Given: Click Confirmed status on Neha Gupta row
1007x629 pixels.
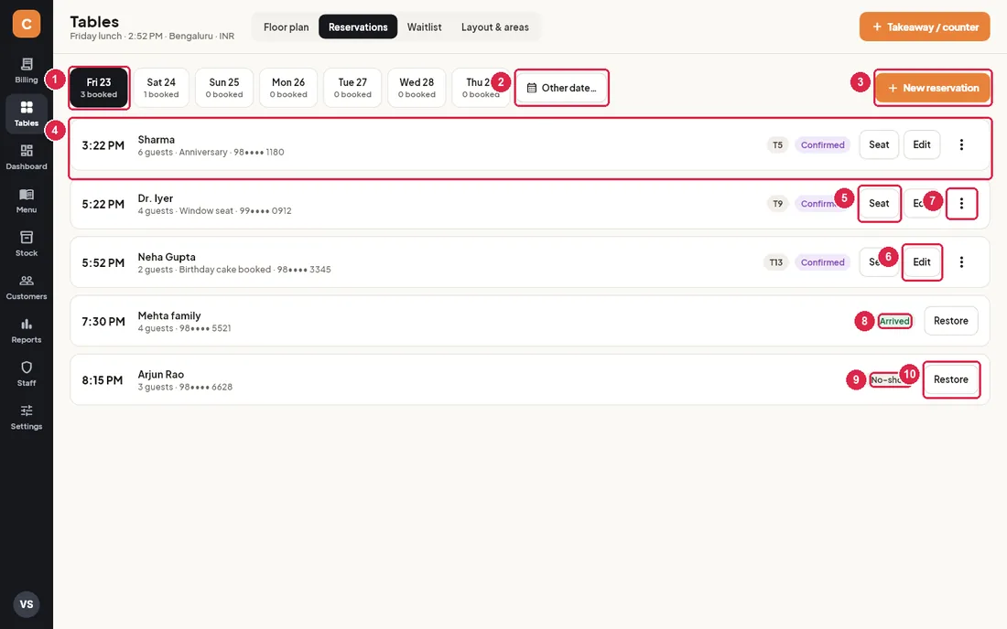Looking at the screenshot, I should [822, 262].
